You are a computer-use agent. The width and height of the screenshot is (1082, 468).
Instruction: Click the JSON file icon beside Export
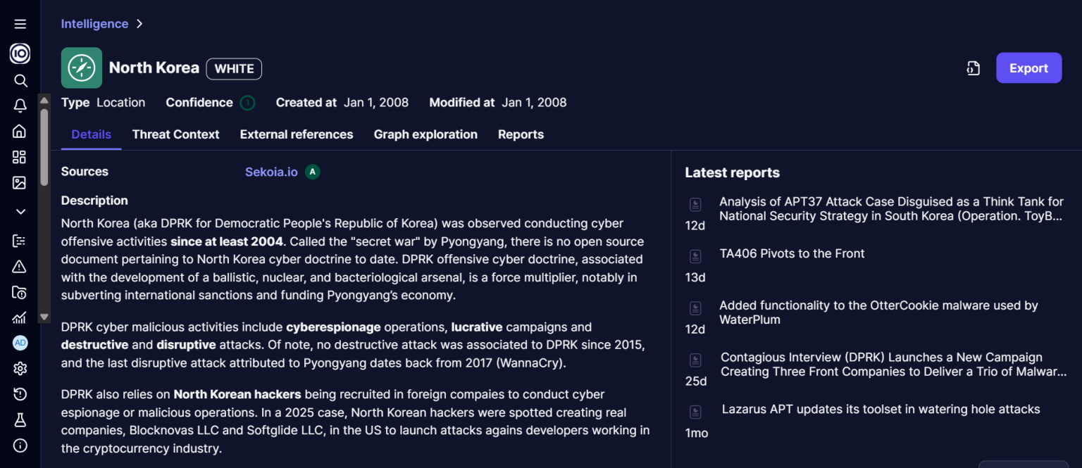click(x=974, y=68)
